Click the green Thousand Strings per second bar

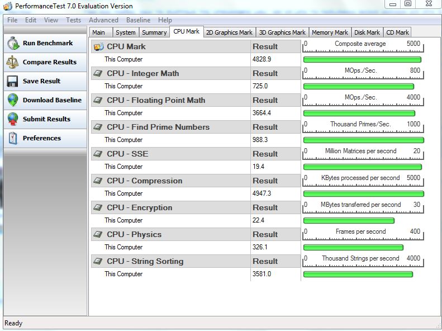(358, 275)
